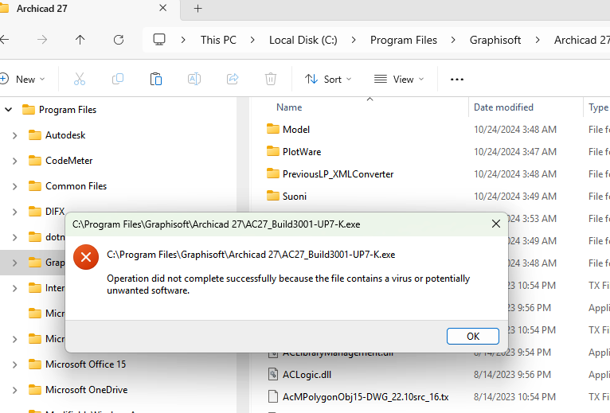The height and width of the screenshot is (413, 610).
Task: Navigate to This PC breadcrumb
Action: (218, 40)
